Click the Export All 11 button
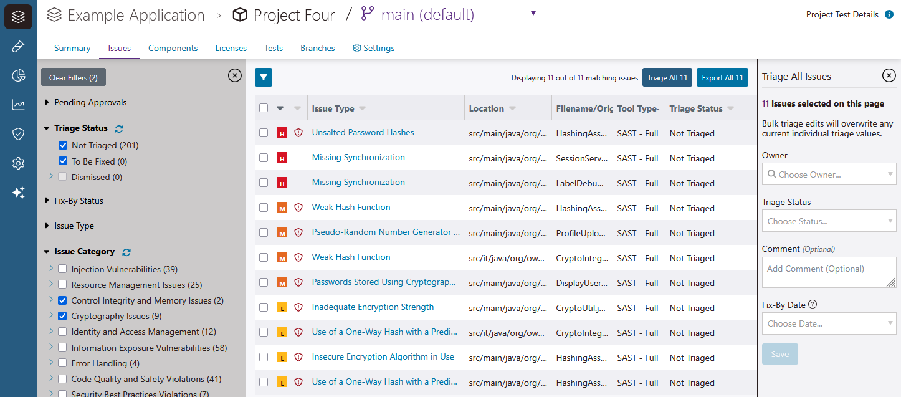 [722, 78]
